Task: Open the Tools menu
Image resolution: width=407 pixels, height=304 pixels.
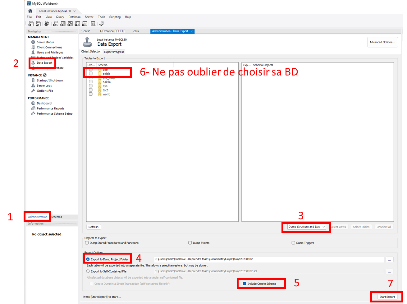Action: 102,17
